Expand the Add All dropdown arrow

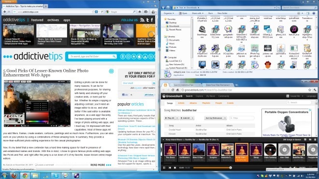(x=192, y=118)
